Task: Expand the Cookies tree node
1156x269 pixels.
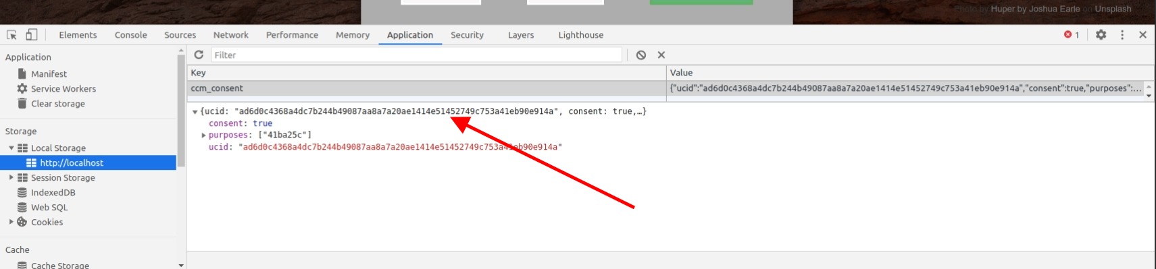Action: coord(11,222)
